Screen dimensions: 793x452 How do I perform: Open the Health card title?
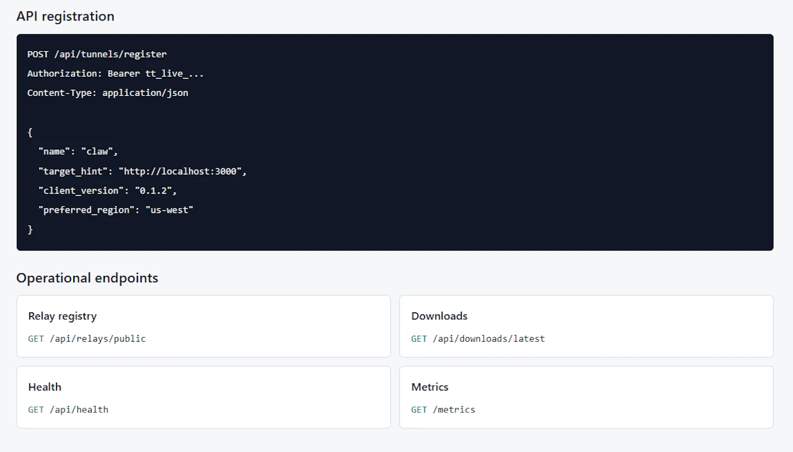click(45, 387)
